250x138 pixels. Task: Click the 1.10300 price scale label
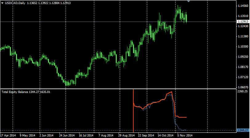coord(243,47)
